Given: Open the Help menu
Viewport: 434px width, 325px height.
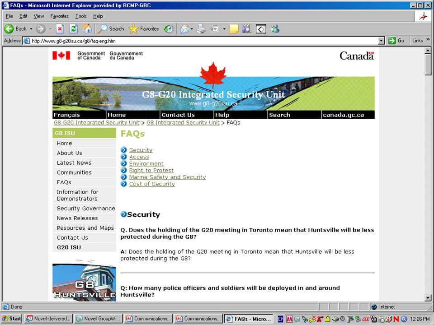Looking at the screenshot, I should pyautogui.click(x=98, y=16).
